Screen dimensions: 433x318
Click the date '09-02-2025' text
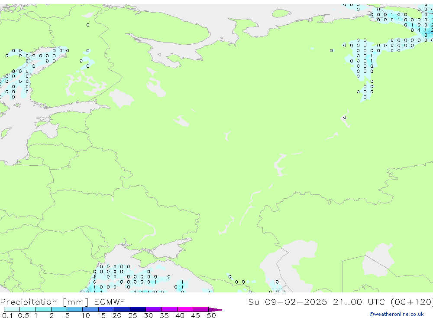click(x=296, y=302)
